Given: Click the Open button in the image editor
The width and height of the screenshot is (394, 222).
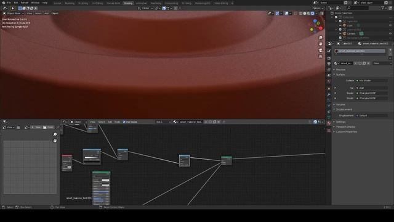Looking at the screenshot, I should tap(48, 128).
